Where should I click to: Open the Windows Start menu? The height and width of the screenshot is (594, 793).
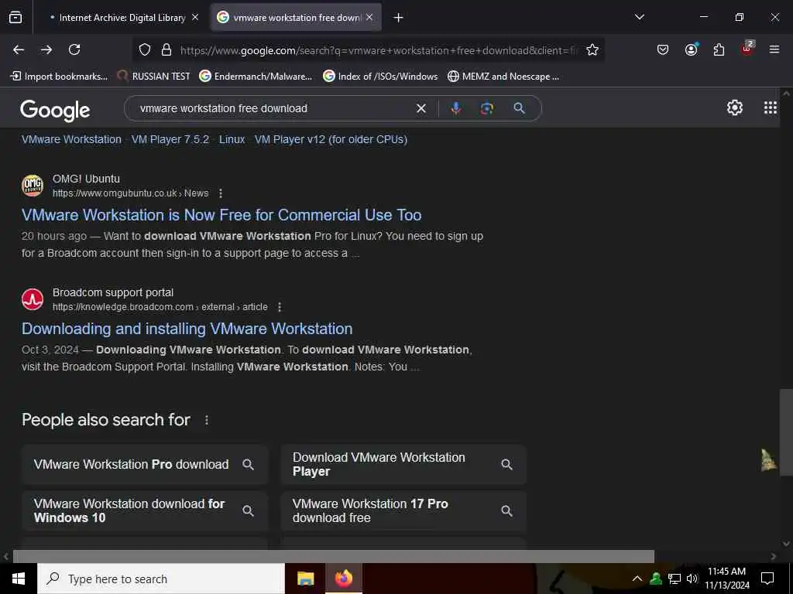(x=19, y=579)
